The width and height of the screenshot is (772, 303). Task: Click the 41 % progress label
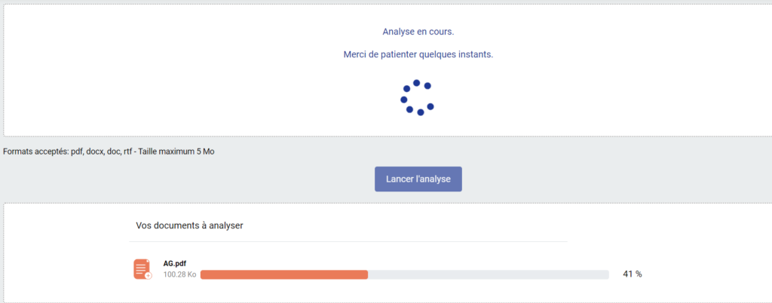[x=633, y=274]
